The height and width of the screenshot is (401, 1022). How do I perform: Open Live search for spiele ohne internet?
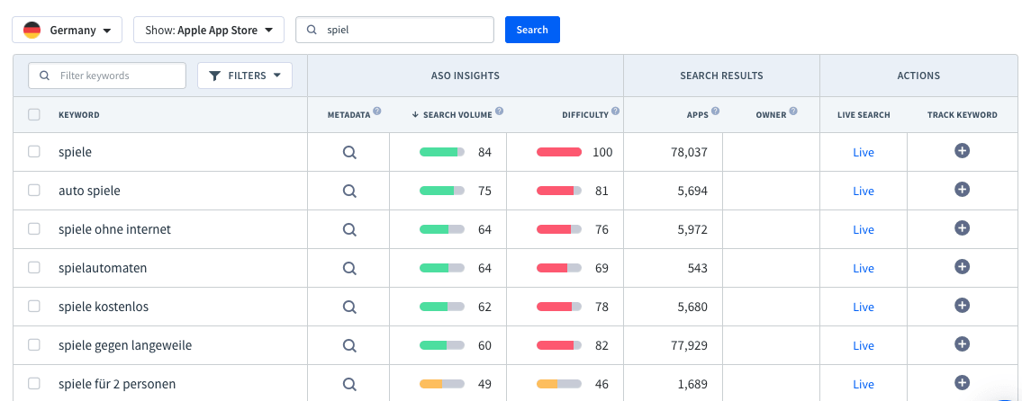pyautogui.click(x=863, y=229)
